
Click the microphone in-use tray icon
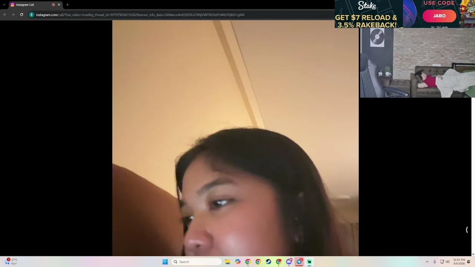tap(435, 262)
